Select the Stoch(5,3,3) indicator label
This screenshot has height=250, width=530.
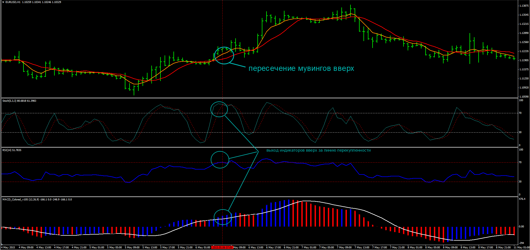(x=9, y=101)
